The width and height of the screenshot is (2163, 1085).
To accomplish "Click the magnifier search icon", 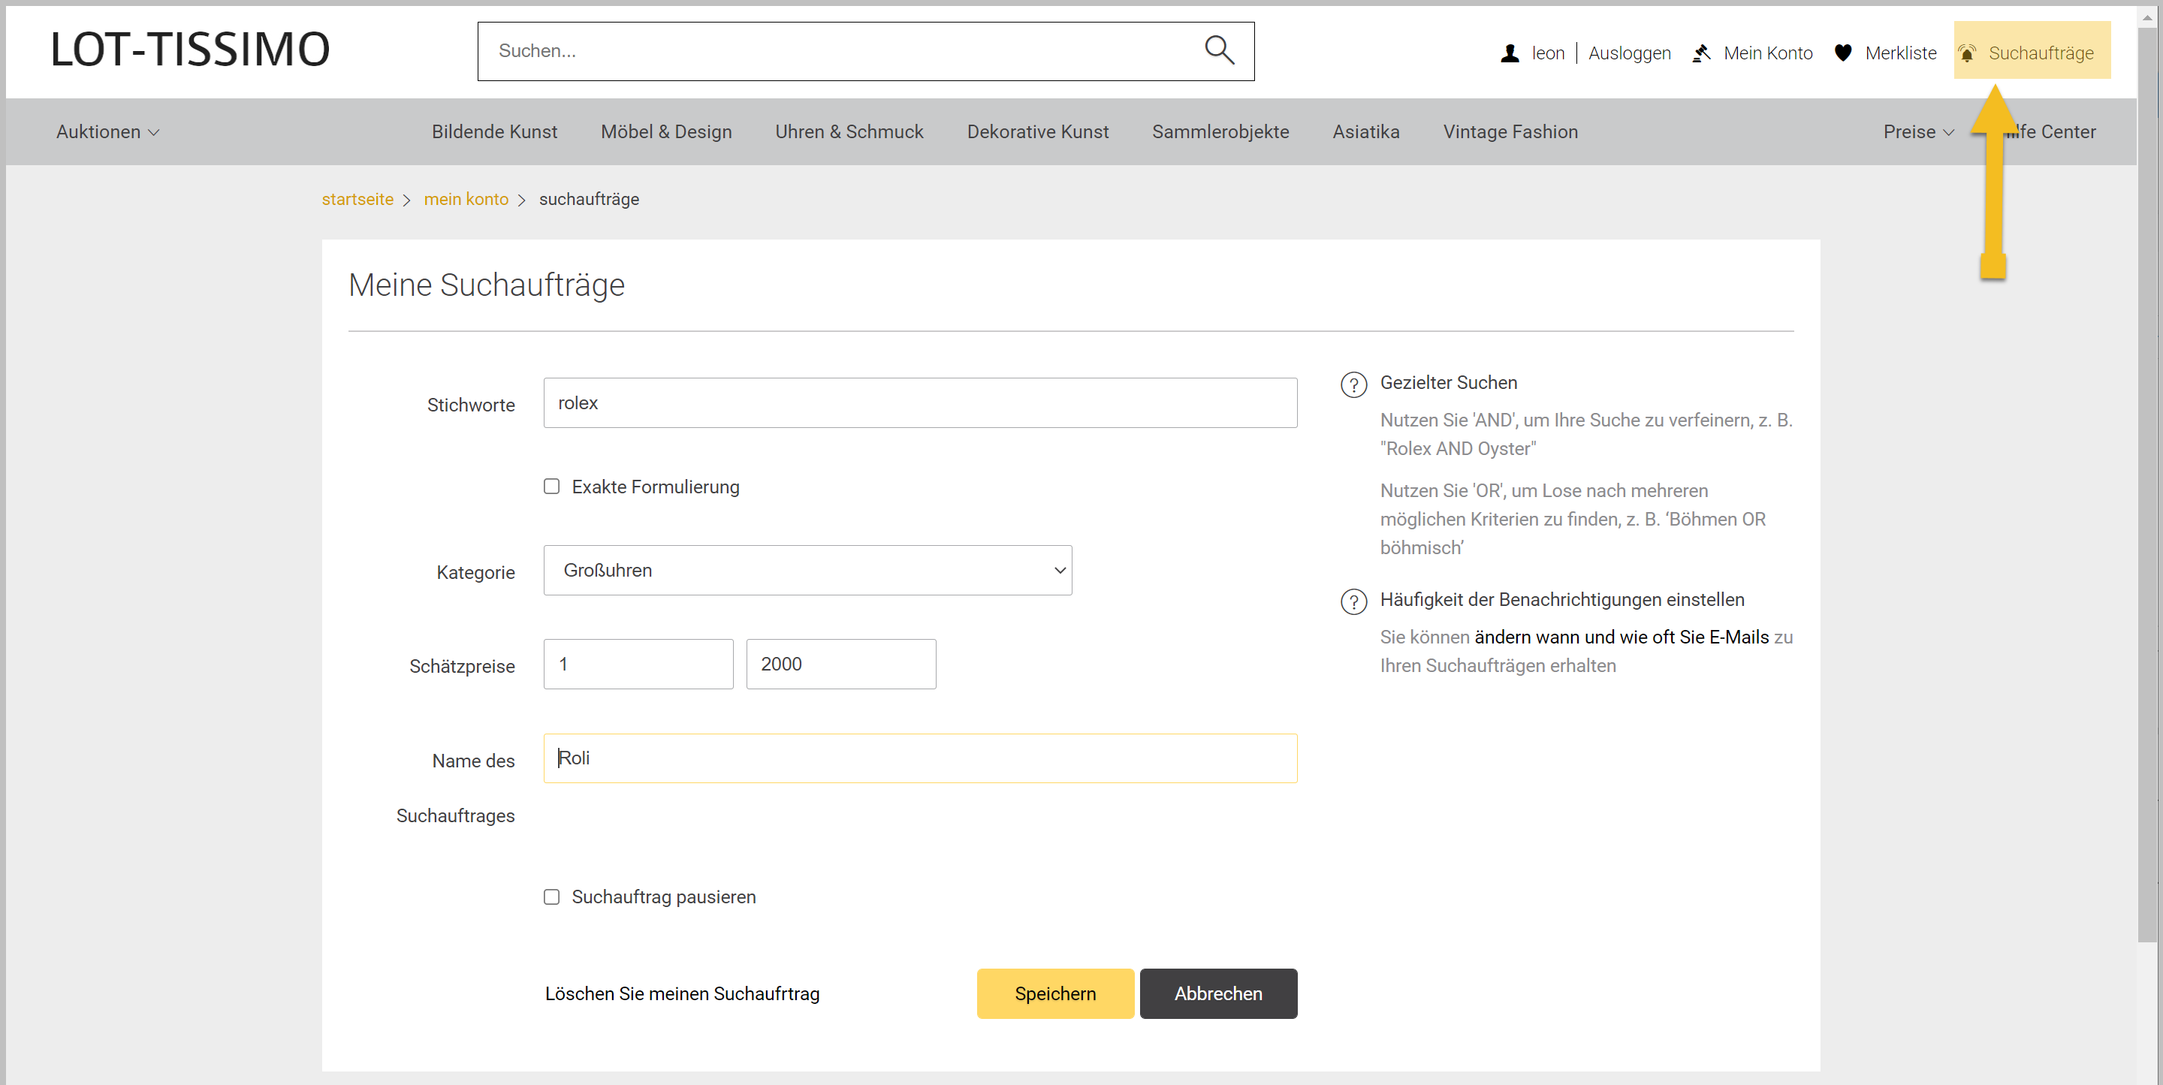I will (1219, 50).
